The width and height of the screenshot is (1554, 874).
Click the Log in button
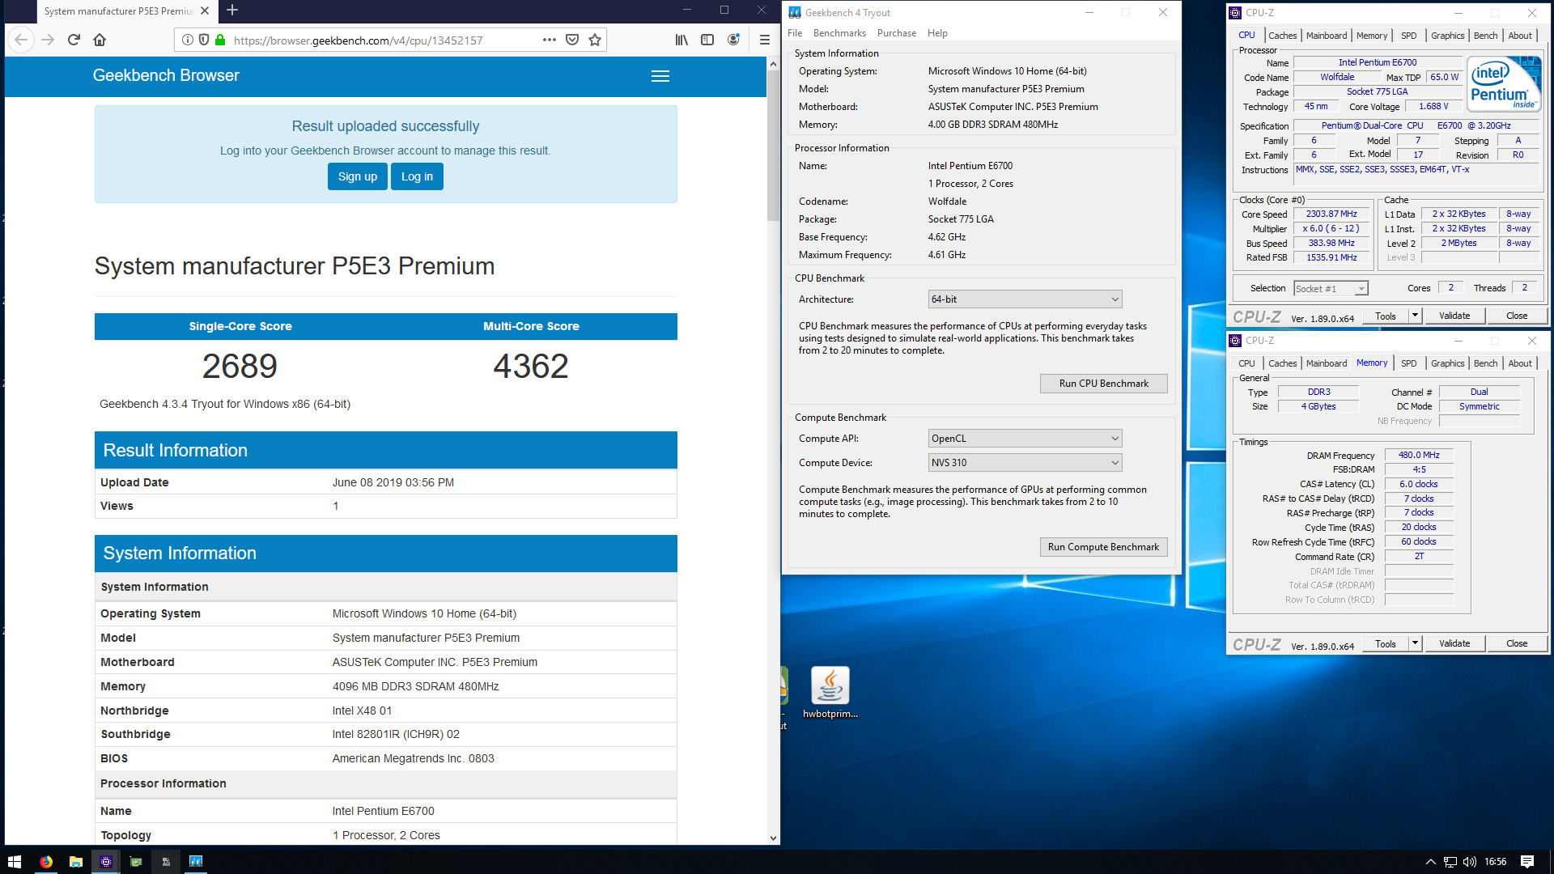[x=417, y=176]
